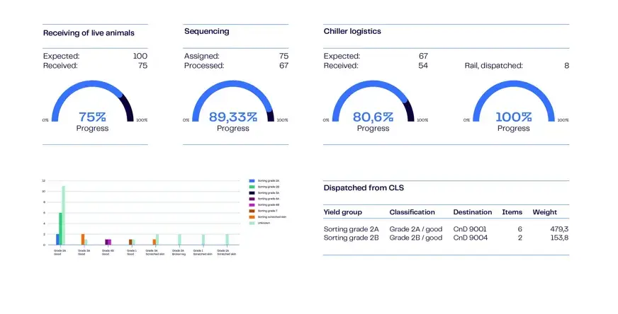Click the Receiving of live animals 75% gauge
The image size is (618, 314).
(93, 102)
